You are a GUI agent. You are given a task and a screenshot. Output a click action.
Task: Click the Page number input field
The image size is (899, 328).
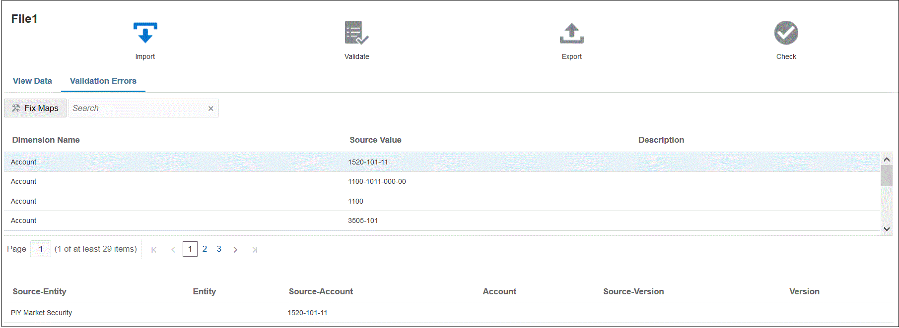(x=41, y=249)
